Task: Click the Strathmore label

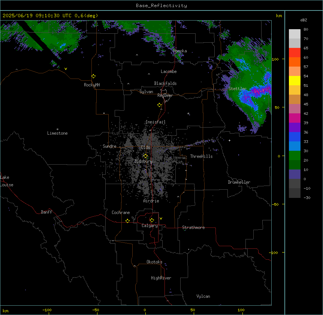Action: (x=193, y=227)
